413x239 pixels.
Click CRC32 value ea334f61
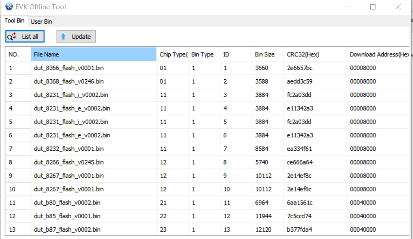(300, 149)
